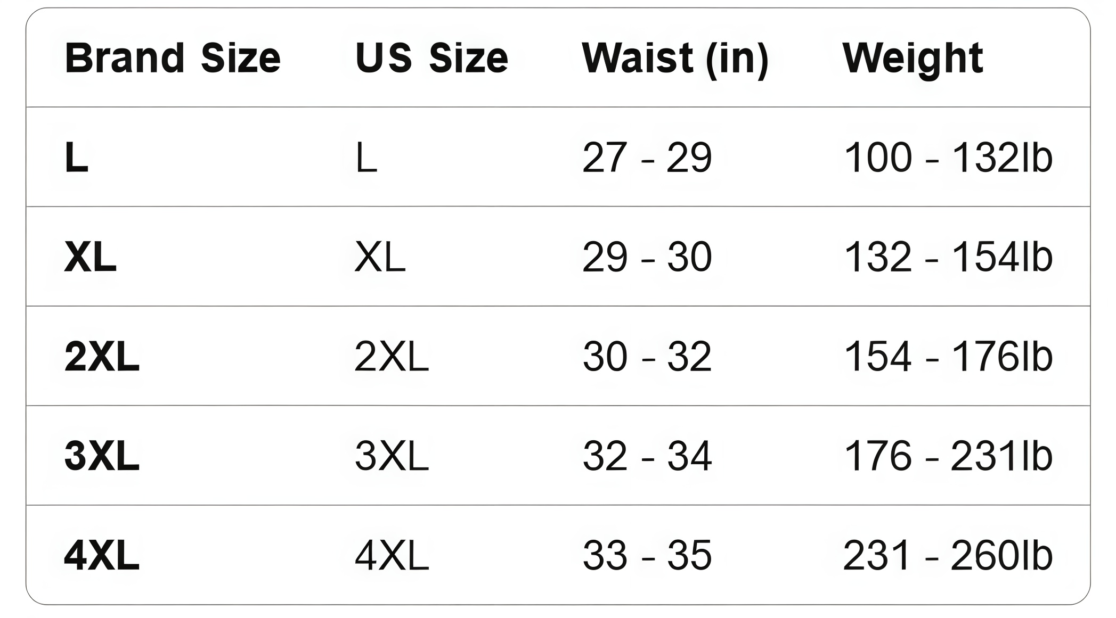
Task: Click the 27 - 29 waist value
Action: pos(647,158)
